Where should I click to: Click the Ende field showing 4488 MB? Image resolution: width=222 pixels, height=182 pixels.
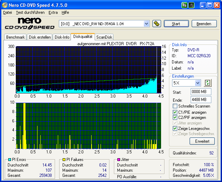pyautogui.click(x=201, y=100)
